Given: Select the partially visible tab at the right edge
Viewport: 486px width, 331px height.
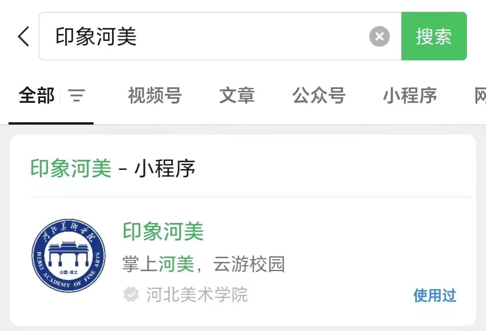Looking at the screenshot, I should pyautogui.click(x=480, y=96).
